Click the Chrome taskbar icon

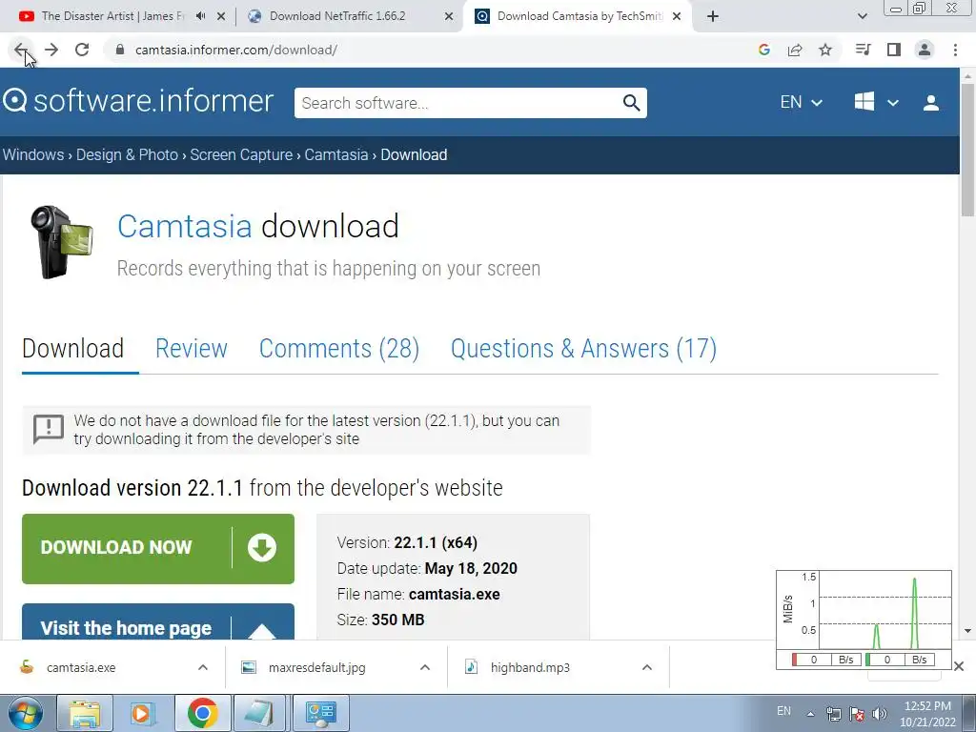click(x=202, y=713)
